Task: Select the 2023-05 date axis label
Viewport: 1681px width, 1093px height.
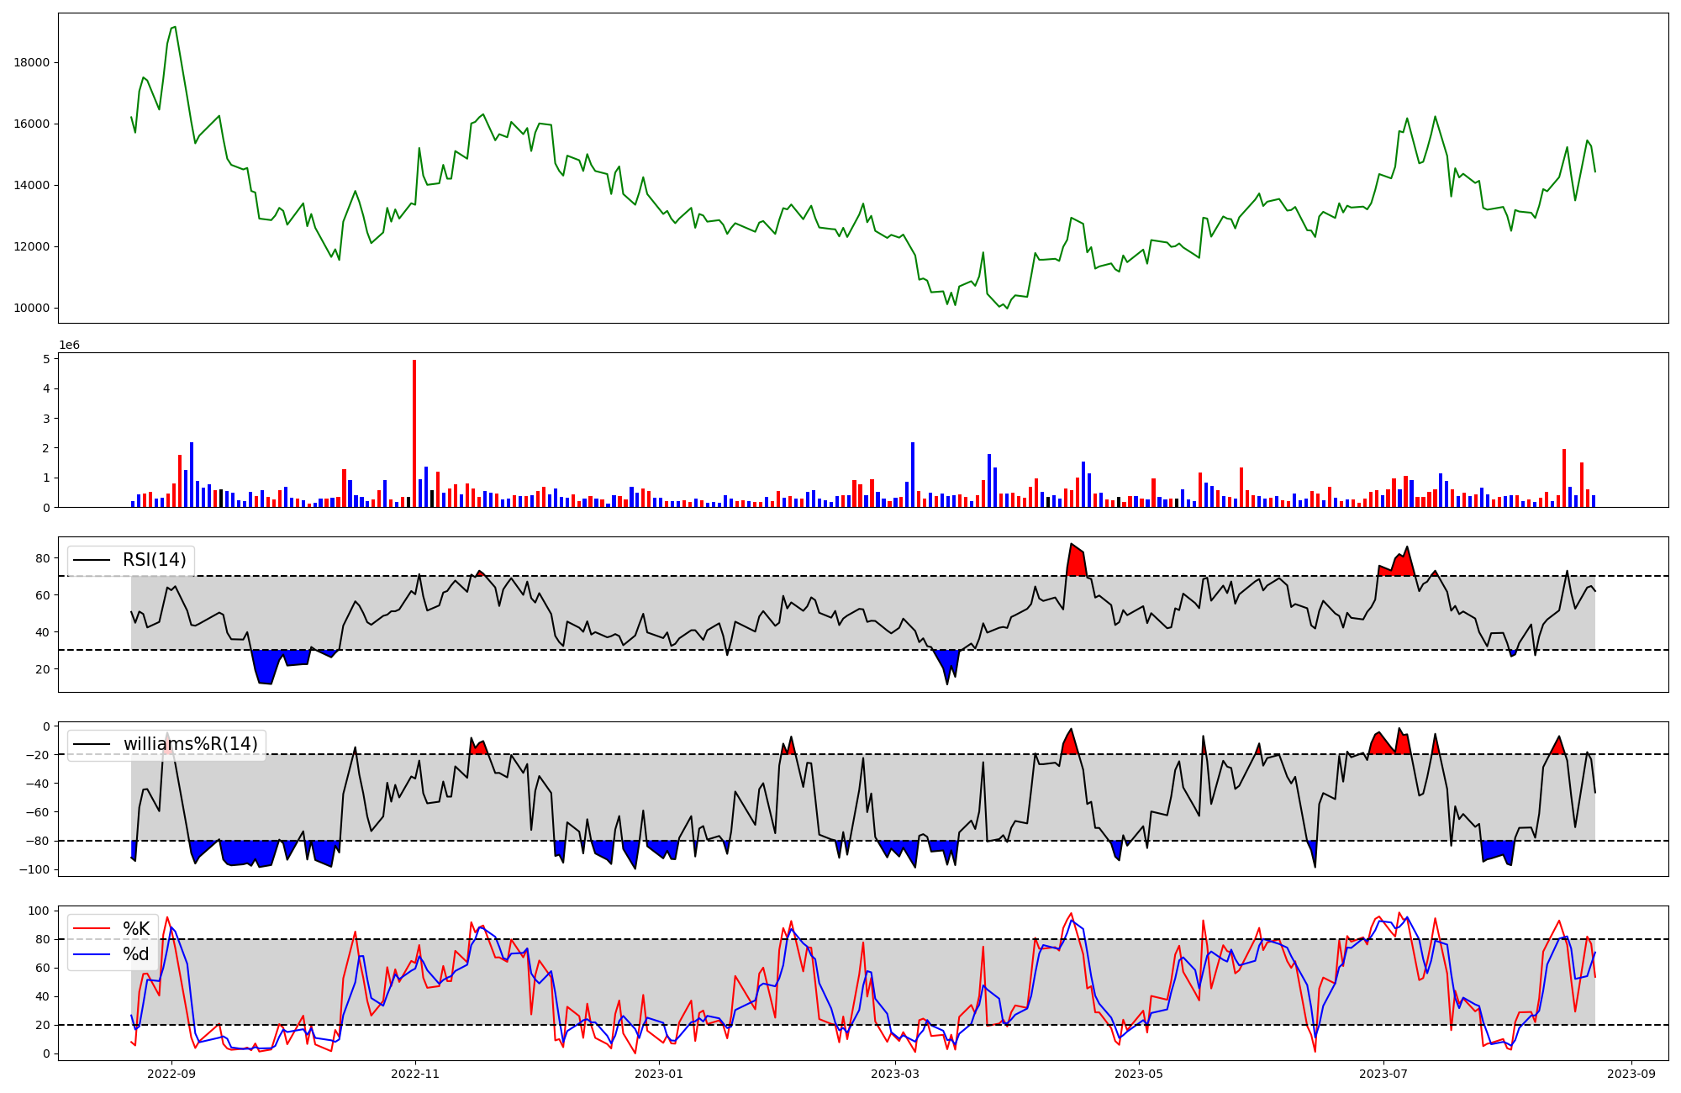Action: pyautogui.click(x=1139, y=1073)
